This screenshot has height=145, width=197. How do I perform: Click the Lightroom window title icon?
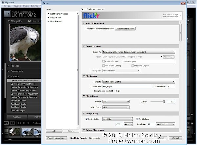pos(3,2)
